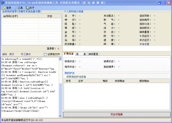The height and width of the screenshot is (123, 172).
Task: Click the 清除 link to clear log
Action: (5, 54)
